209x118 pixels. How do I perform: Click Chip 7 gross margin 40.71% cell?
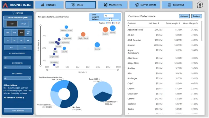click(x=195, y=84)
